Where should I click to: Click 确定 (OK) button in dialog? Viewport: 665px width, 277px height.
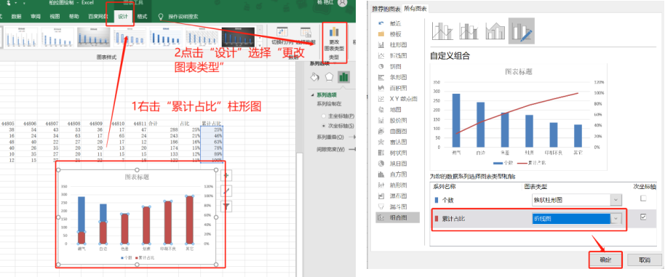point(605,260)
